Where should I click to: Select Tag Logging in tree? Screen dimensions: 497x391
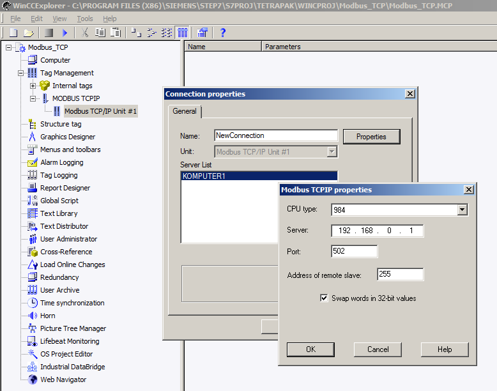(59, 175)
